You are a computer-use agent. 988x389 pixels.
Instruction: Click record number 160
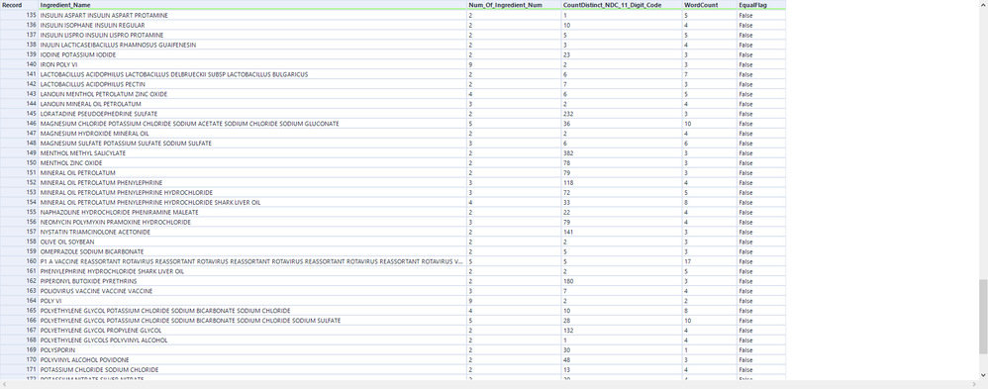pyautogui.click(x=19, y=261)
